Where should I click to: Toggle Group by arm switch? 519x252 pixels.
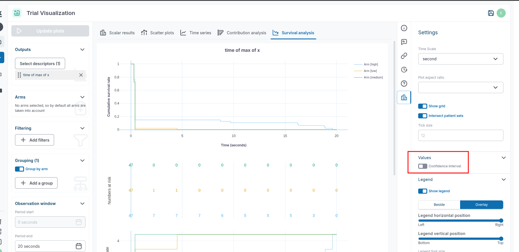(20, 169)
